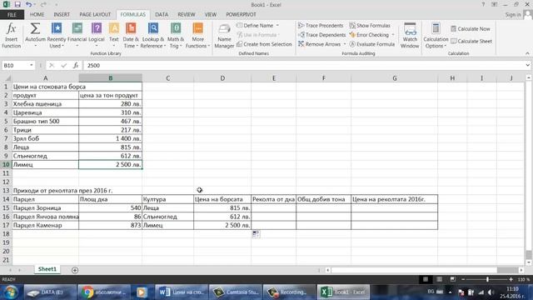Switch to Normal view
Screen dimensions: 533x300
click(x=426, y=279)
